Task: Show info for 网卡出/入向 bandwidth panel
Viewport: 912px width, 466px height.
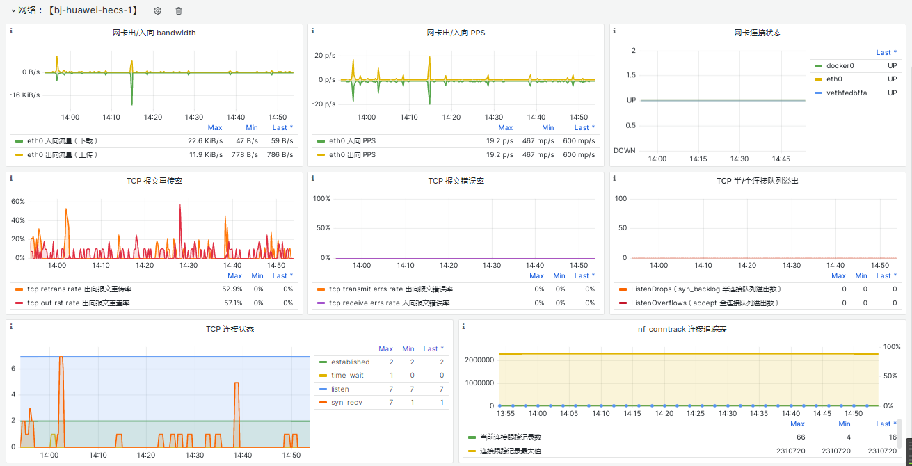Action: click(x=11, y=31)
